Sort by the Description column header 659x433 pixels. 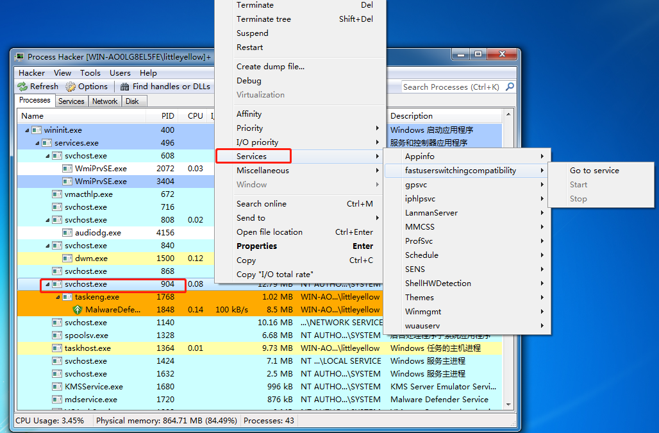pos(445,116)
